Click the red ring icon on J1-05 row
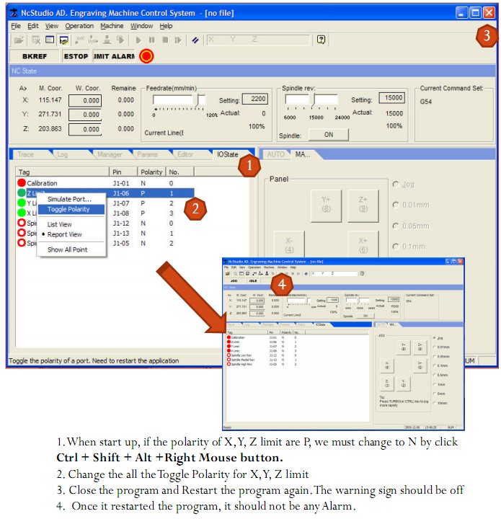The width and height of the screenshot is (501, 519). pos(22,243)
